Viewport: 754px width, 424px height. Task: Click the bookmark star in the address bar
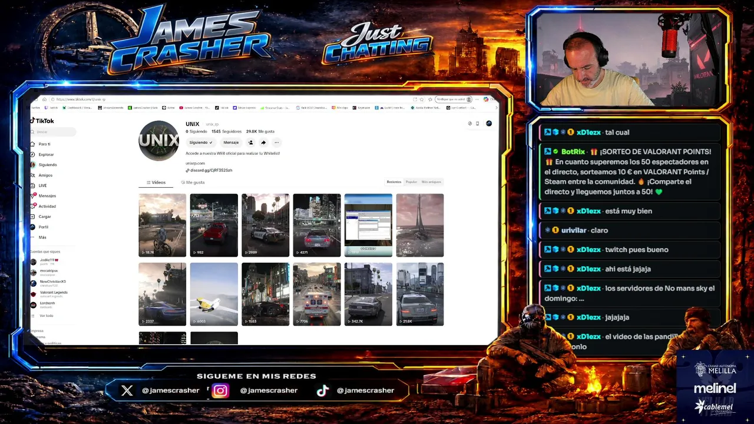click(422, 99)
